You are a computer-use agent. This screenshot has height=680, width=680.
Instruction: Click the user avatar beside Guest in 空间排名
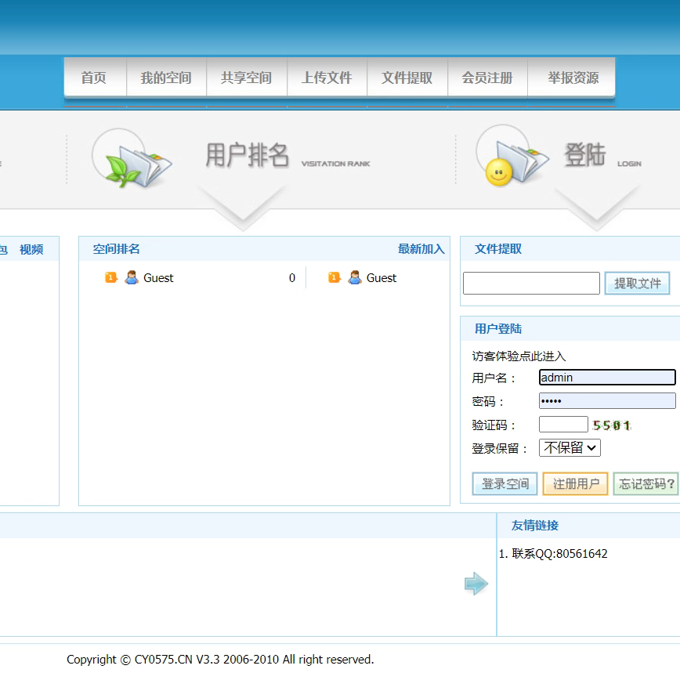click(x=132, y=277)
